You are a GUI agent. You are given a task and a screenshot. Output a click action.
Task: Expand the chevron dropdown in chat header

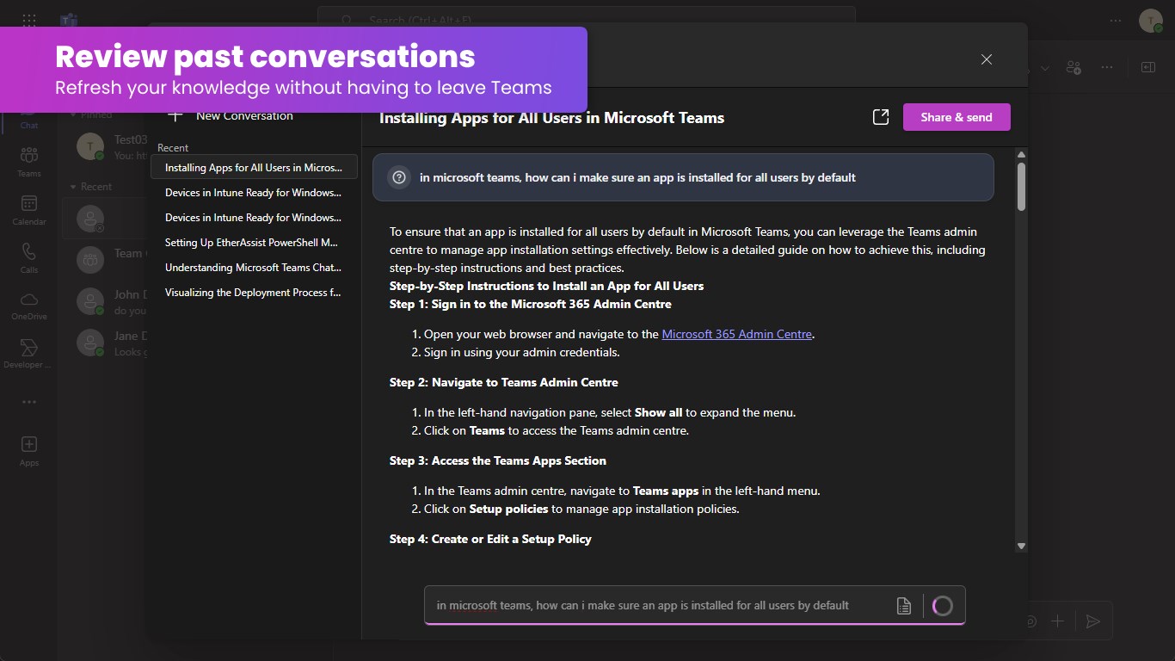coord(1045,68)
